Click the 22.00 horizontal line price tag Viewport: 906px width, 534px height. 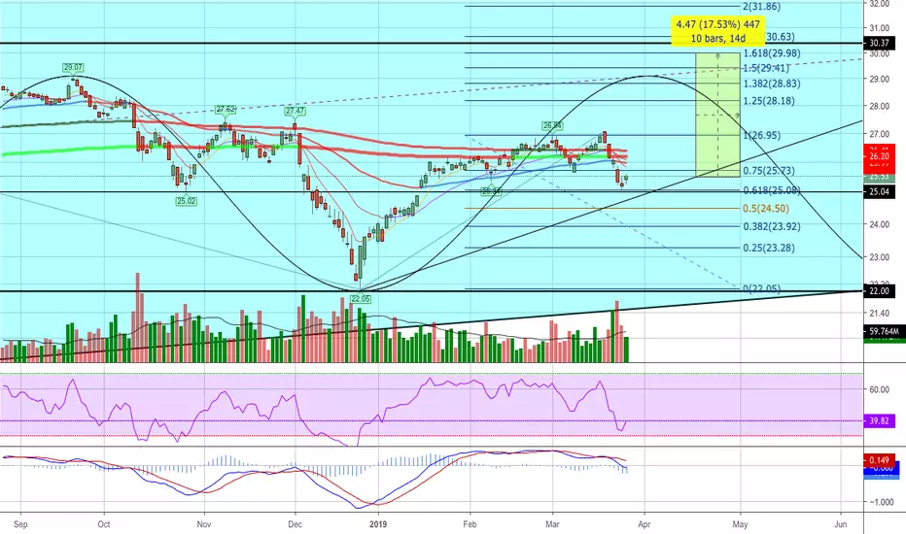point(880,291)
